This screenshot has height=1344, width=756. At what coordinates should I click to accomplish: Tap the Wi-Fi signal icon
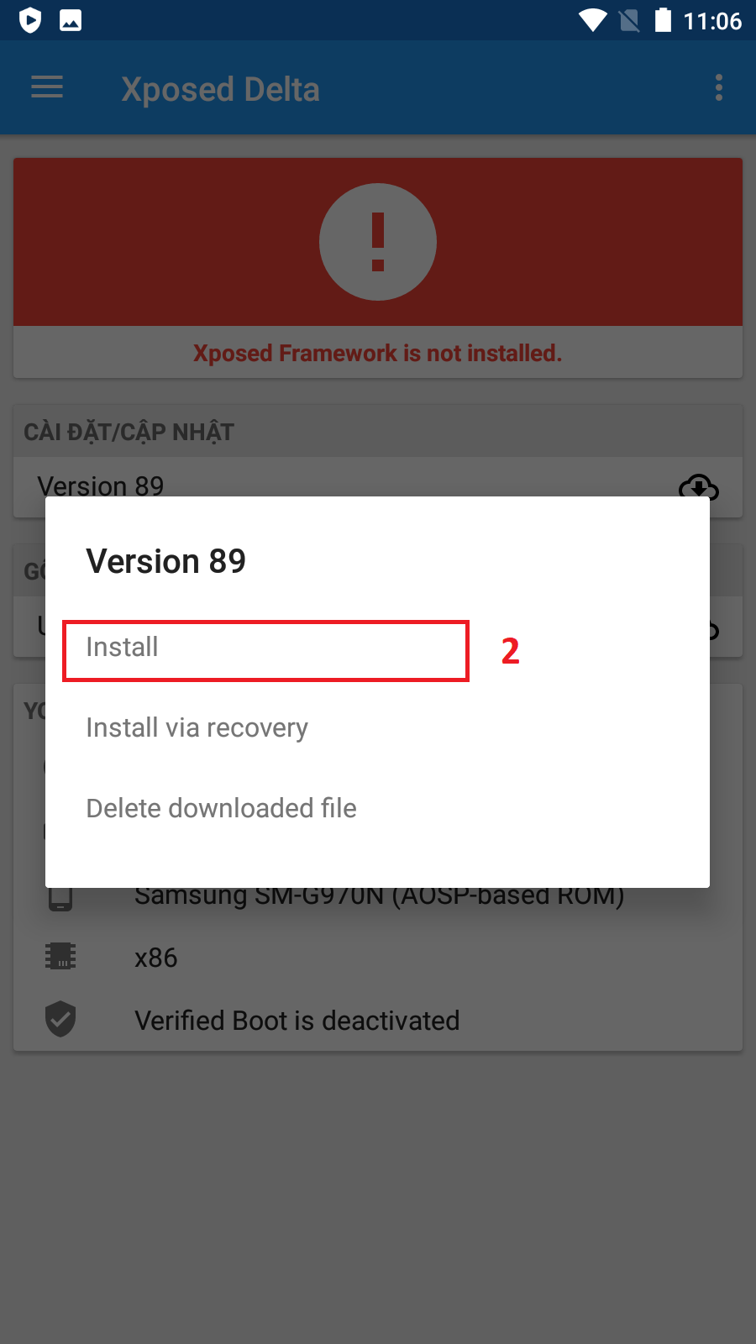(x=593, y=20)
